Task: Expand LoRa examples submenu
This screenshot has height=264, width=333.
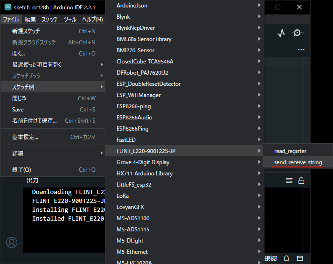Action: pyautogui.click(x=185, y=196)
